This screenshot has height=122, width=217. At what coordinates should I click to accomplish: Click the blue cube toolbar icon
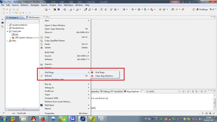pyautogui.click(x=58, y=9)
